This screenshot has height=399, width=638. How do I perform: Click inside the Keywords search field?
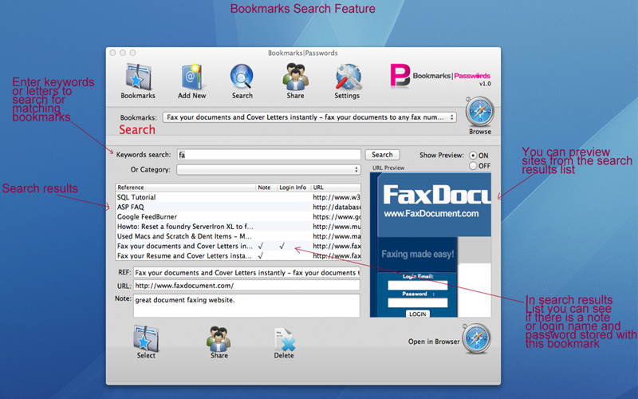pos(269,155)
